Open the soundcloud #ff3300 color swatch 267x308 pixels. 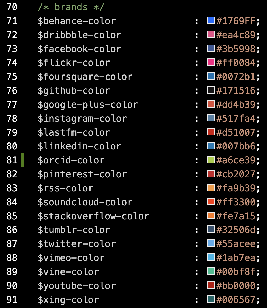[x=211, y=202]
